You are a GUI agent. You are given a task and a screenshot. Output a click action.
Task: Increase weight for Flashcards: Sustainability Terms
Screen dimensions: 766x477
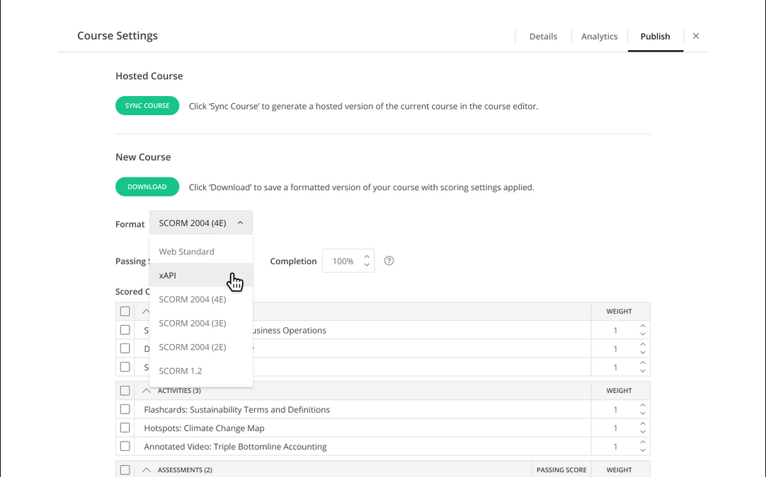642,406
